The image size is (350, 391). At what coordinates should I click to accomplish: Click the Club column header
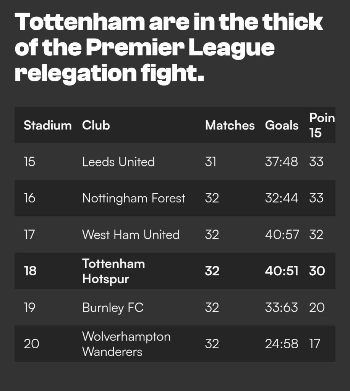pos(96,125)
